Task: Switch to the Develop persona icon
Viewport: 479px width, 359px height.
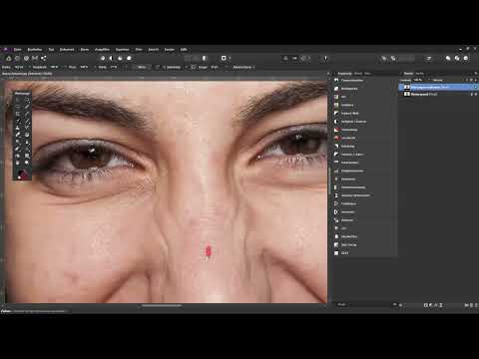Action: [x=26, y=58]
